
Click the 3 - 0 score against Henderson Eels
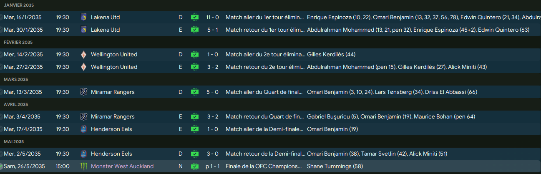(213, 154)
